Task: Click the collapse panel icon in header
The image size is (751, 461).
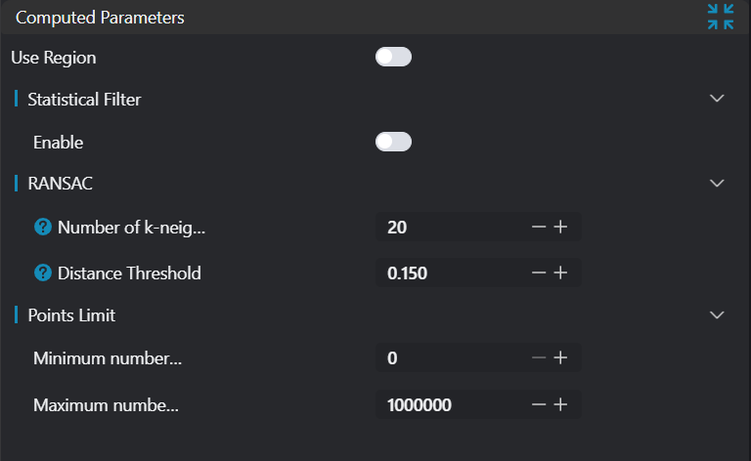Action: (x=721, y=17)
